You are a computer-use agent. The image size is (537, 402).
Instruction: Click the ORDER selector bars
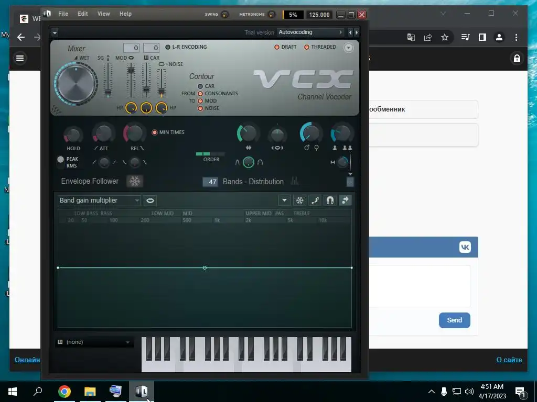point(210,154)
